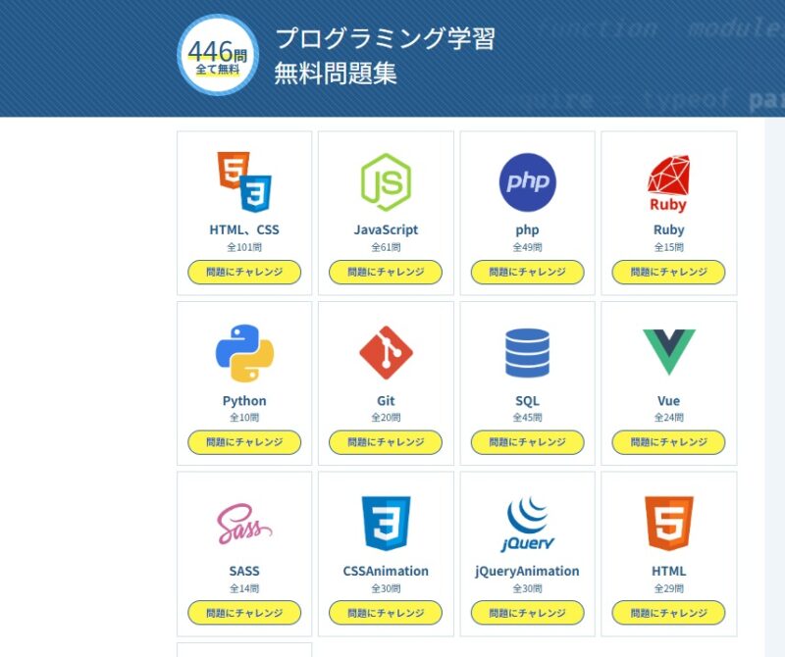Click the Sass logo
785x657 pixels.
point(244,524)
